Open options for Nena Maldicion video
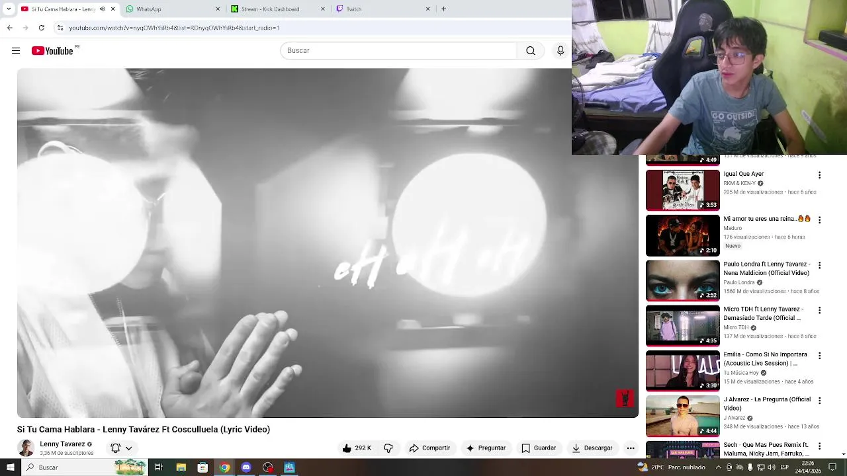Viewport: 847px width, 476px height. pyautogui.click(x=819, y=265)
